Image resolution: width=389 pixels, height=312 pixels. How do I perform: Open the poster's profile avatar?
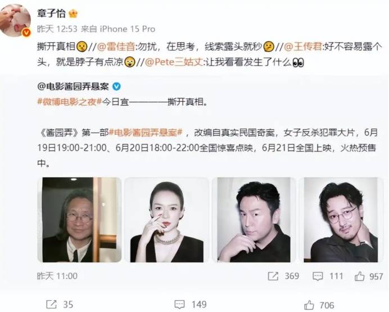tap(15, 21)
